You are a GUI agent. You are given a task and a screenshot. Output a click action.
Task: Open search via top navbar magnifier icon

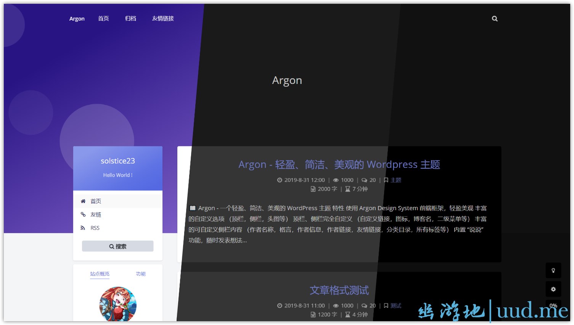coord(495,19)
